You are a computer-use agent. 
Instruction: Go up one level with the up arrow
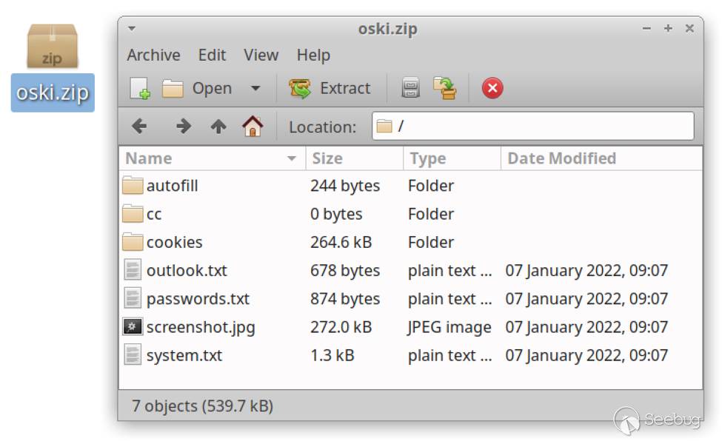(218, 127)
